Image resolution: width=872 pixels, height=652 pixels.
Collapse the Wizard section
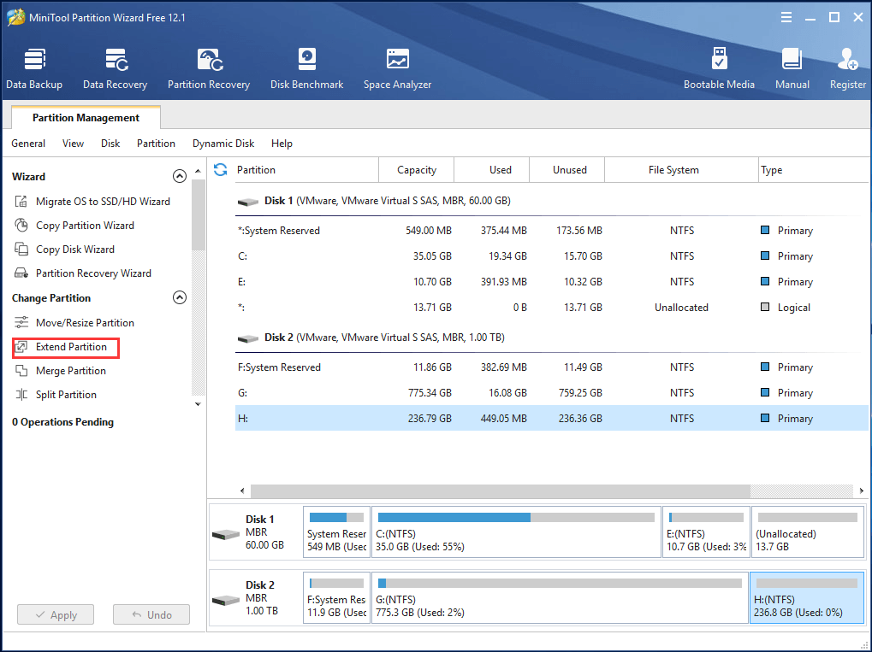[x=180, y=176]
